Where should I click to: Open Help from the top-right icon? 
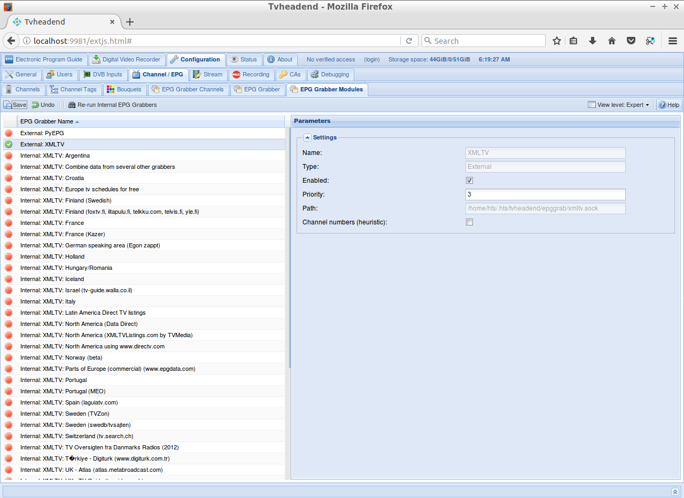click(669, 105)
